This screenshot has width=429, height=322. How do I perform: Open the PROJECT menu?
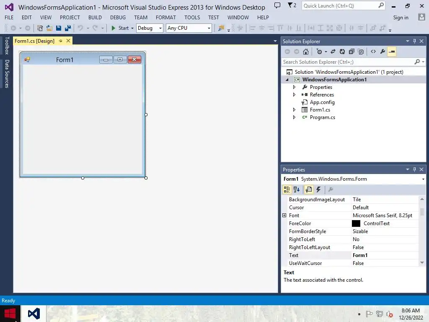click(x=70, y=17)
